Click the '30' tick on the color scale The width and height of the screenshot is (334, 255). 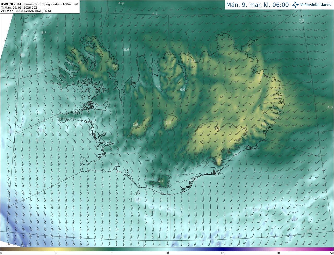coord(278,253)
